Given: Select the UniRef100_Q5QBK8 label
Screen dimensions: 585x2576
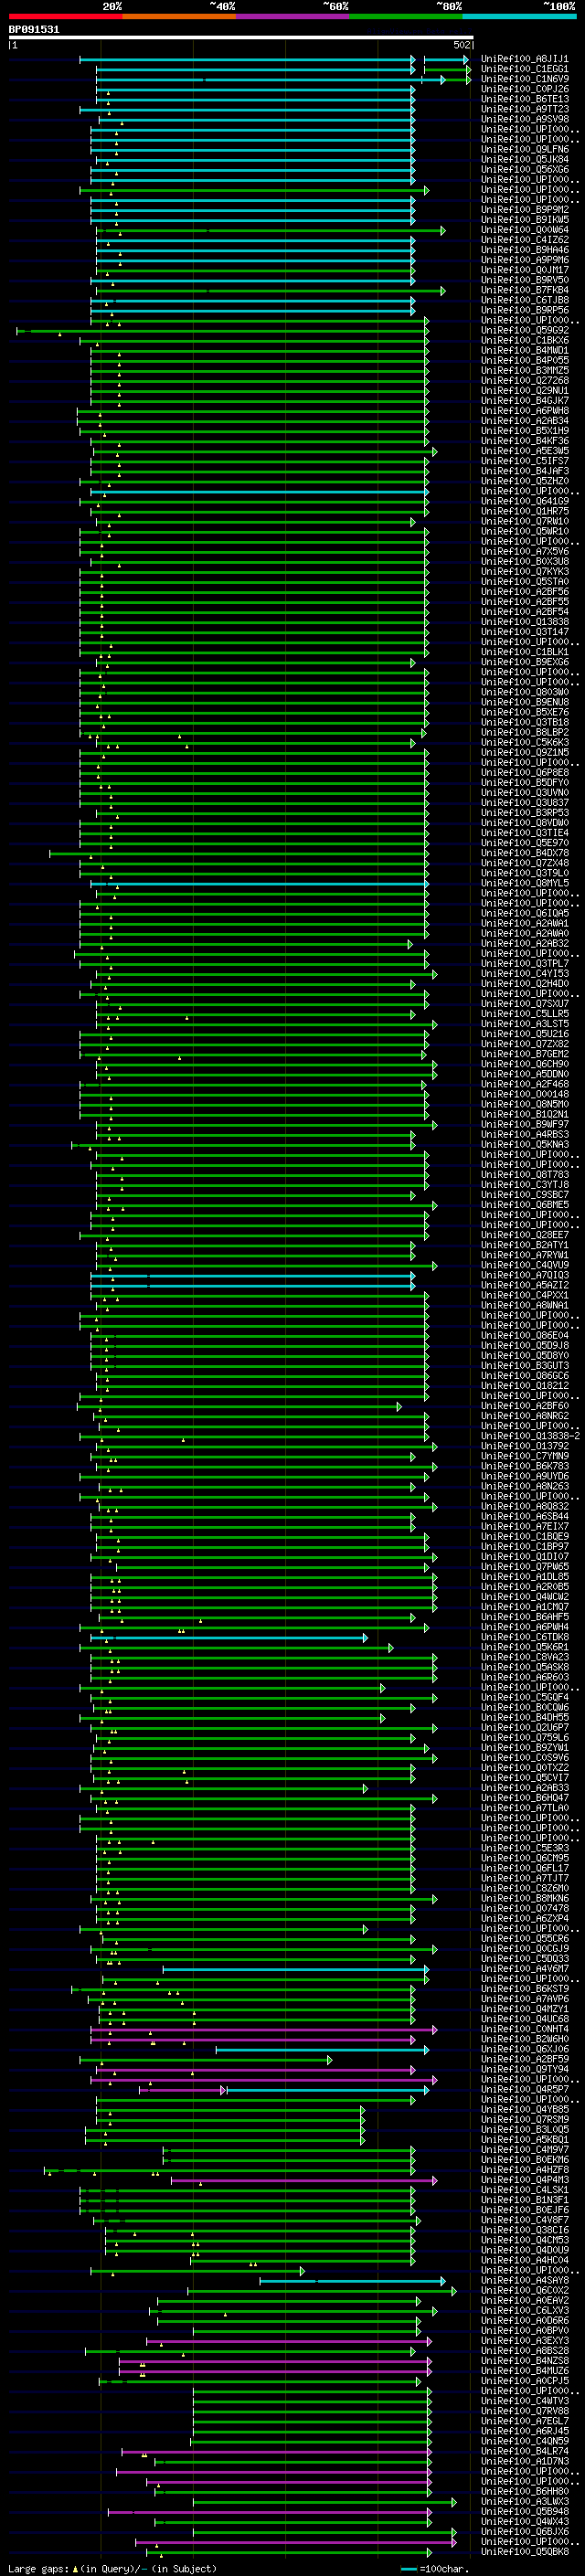Looking at the screenshot, I should pos(524,2552).
